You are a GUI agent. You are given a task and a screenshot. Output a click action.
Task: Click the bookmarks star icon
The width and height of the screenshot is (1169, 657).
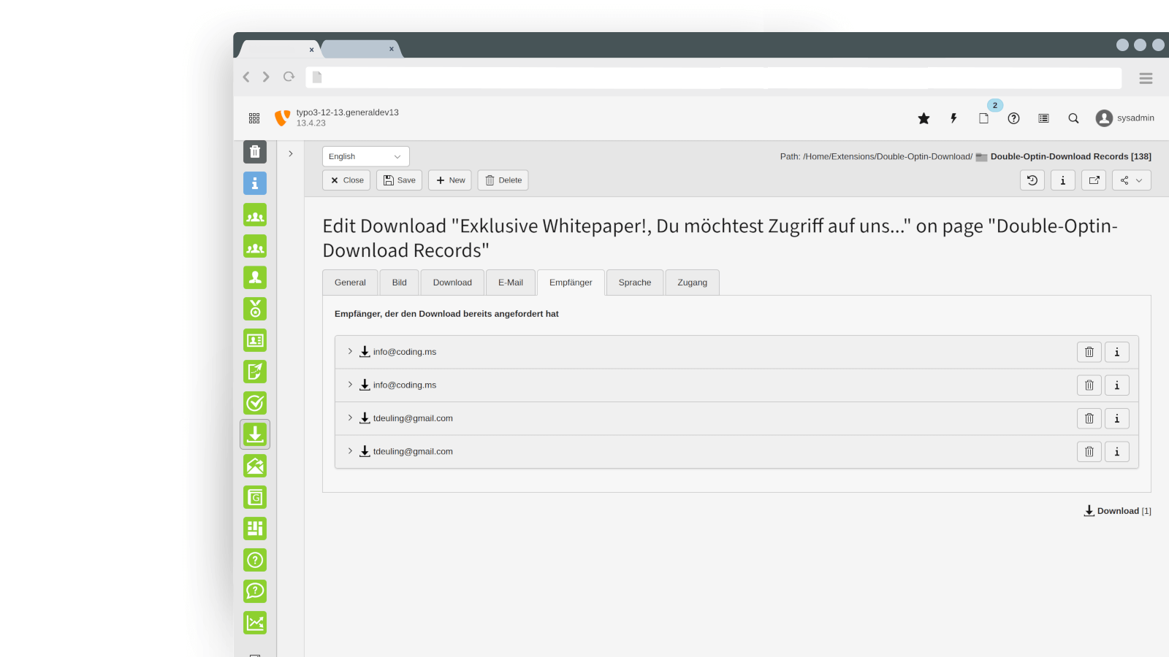point(924,118)
